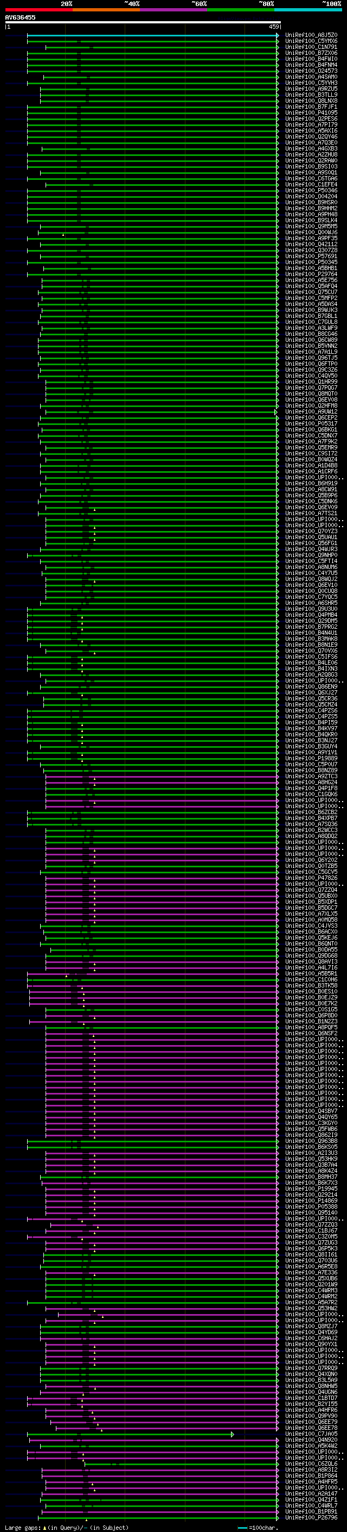
Task: Select the UniRef100_Q8MZJ7 label
Action: [x=311, y=1325]
